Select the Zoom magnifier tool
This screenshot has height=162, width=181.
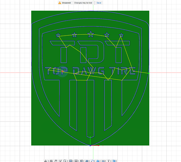pos(60,161)
